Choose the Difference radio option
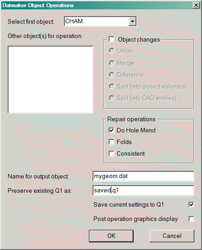This screenshot has height=250, width=202. point(112,75)
